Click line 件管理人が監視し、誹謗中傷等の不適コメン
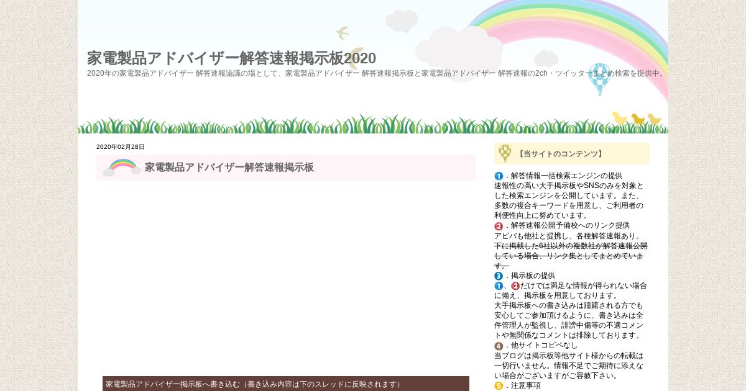Viewport: 746px width, 391px height. coord(569,326)
